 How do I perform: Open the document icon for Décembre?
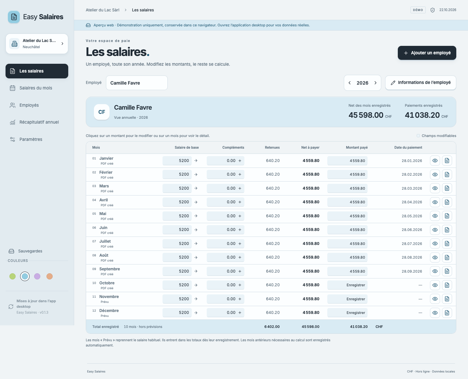(x=447, y=313)
